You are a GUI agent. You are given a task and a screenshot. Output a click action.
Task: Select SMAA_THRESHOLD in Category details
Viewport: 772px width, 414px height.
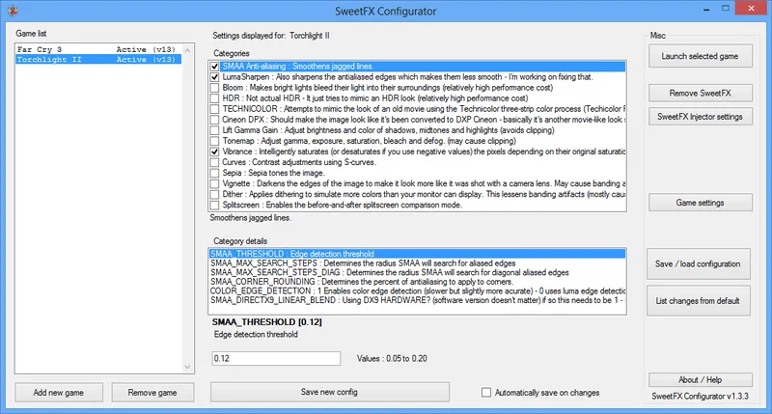(417, 254)
